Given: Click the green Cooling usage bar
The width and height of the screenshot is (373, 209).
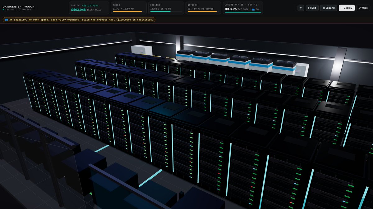Looking at the screenshot, I should click(160, 11).
